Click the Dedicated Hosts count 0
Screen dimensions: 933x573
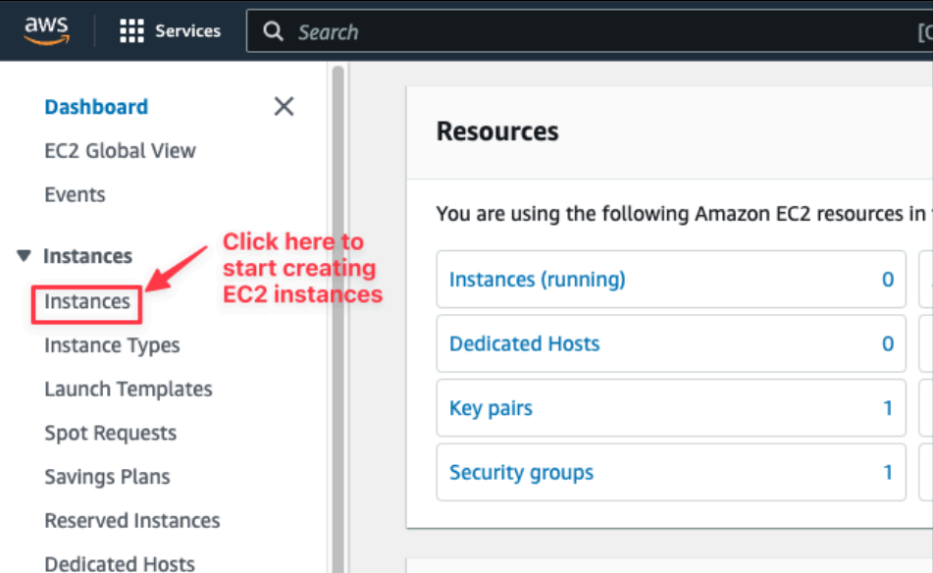click(x=888, y=343)
